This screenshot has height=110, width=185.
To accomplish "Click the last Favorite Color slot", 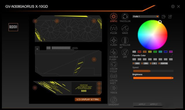I will point(171,59).
